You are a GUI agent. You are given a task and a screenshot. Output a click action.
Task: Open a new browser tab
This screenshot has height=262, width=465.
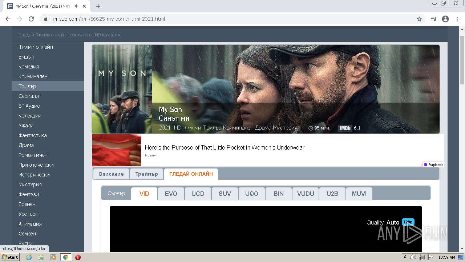pos(98,6)
